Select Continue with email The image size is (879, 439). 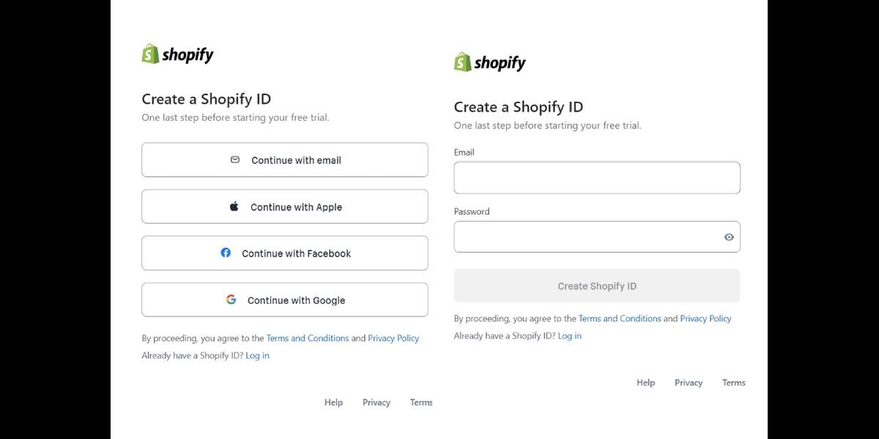(284, 160)
